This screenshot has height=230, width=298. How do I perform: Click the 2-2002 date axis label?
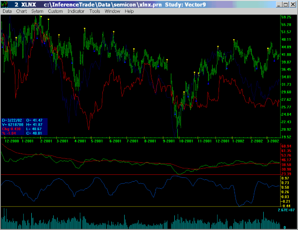click(x=257, y=141)
